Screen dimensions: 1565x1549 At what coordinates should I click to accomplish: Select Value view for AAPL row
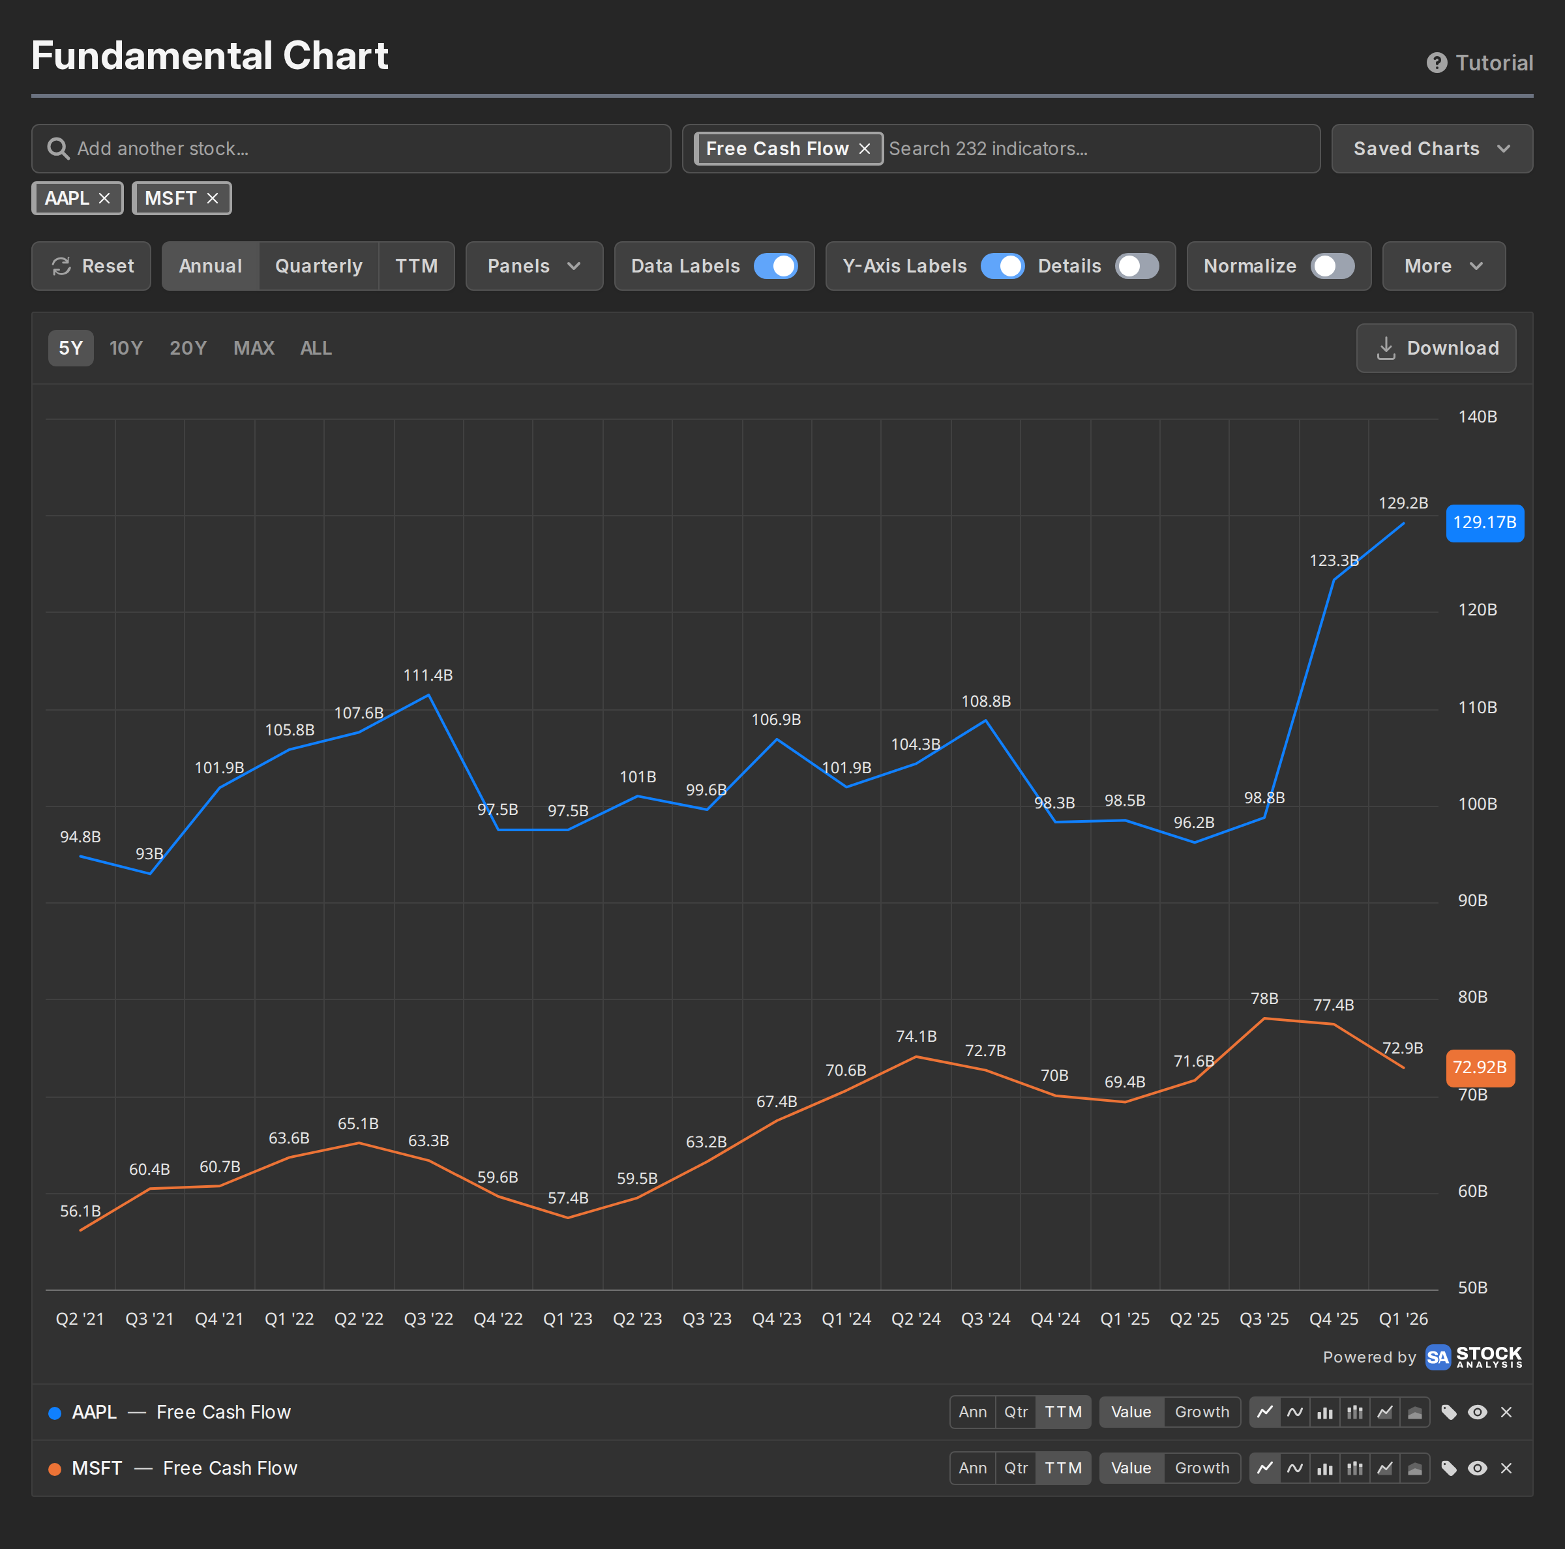click(1131, 1412)
